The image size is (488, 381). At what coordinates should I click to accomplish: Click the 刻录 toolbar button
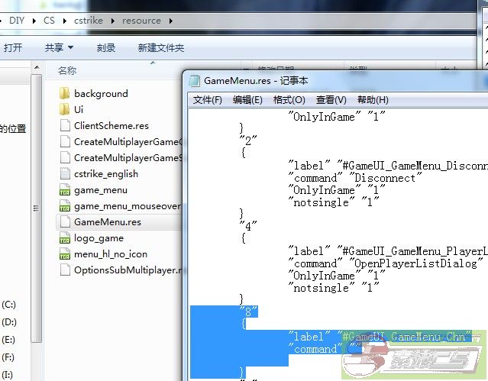point(106,47)
